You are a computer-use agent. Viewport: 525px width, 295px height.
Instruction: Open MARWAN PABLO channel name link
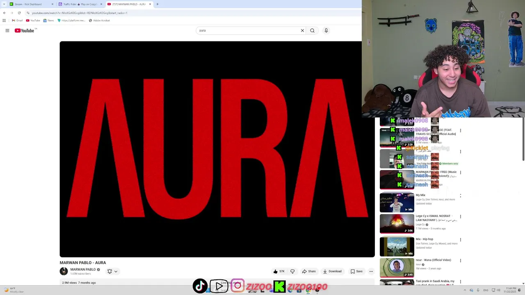point(83,270)
